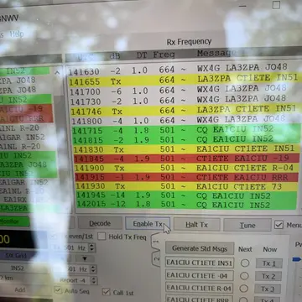Click the DT column header

tap(143, 55)
